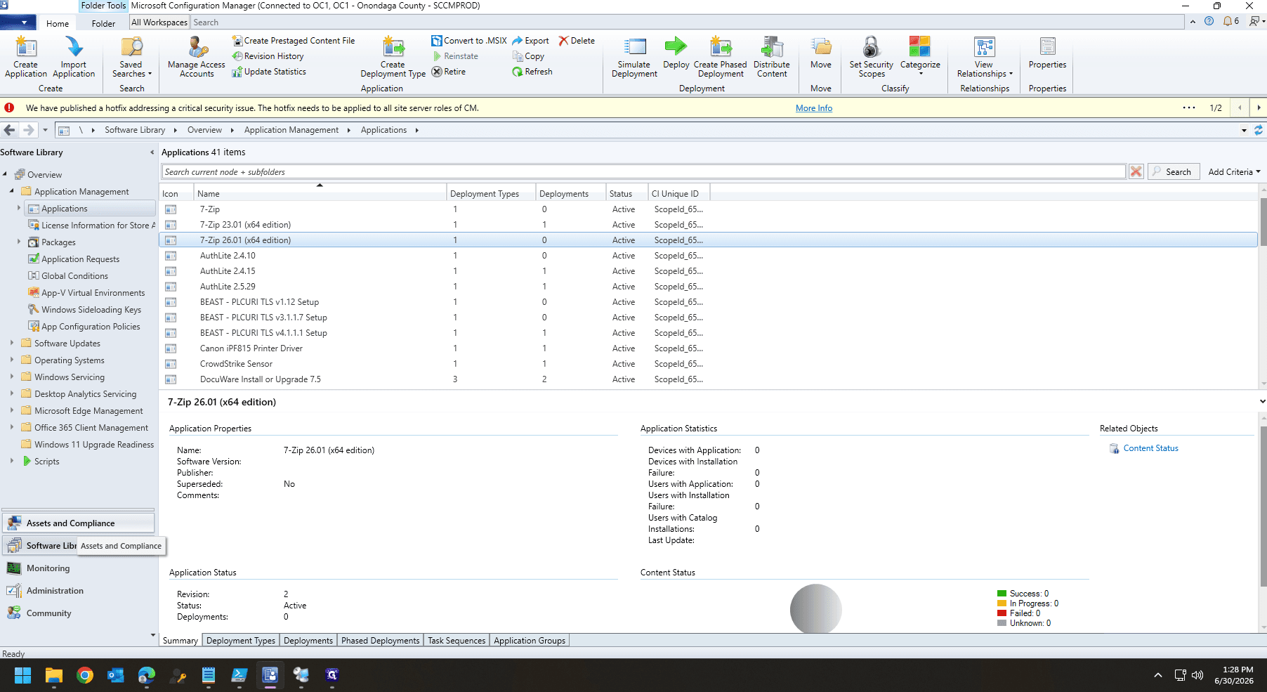Open Set Security Scopes

(x=872, y=56)
